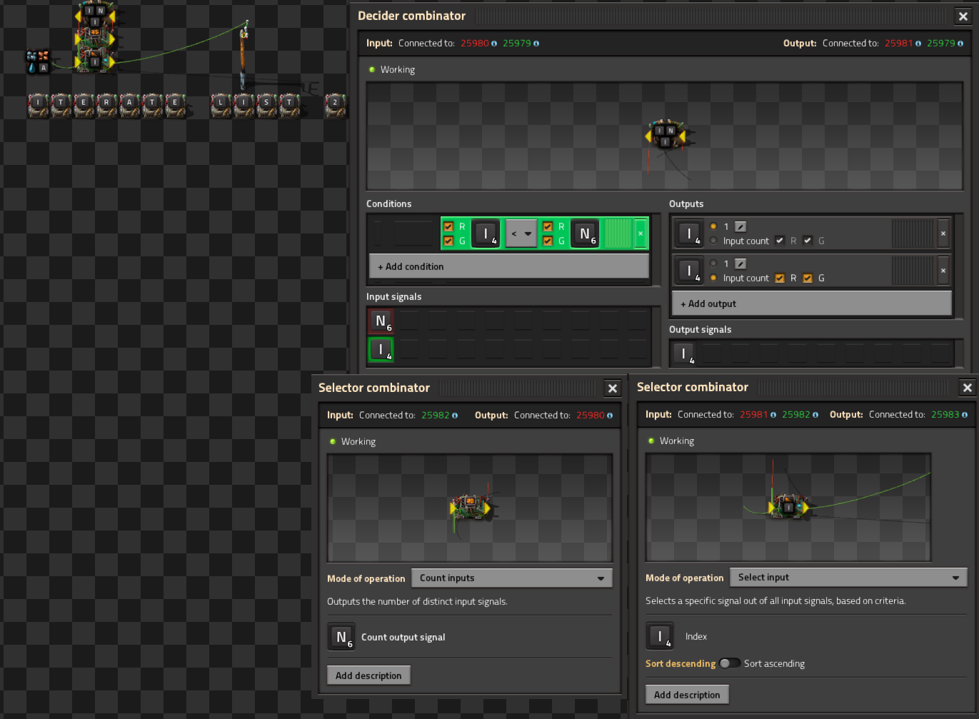Info icon beside 25982 in left Selector input

pyautogui.click(x=455, y=416)
